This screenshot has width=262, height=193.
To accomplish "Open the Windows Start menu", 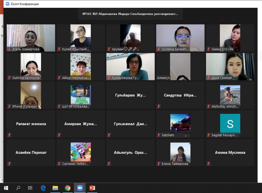I will [x=6, y=188].
